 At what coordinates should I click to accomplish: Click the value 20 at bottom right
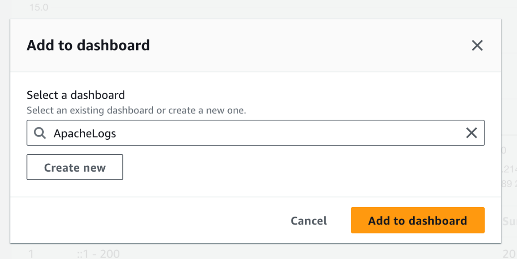509,254
